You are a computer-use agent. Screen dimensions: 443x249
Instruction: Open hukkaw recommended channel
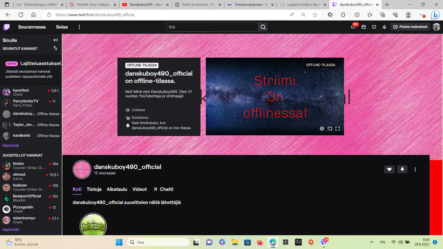(31, 187)
